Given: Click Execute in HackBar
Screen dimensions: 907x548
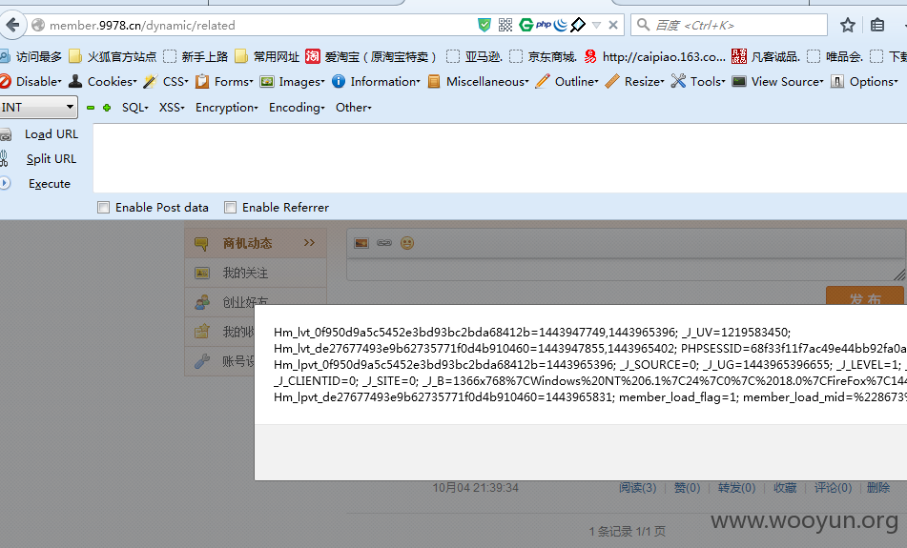Looking at the screenshot, I should click(50, 184).
